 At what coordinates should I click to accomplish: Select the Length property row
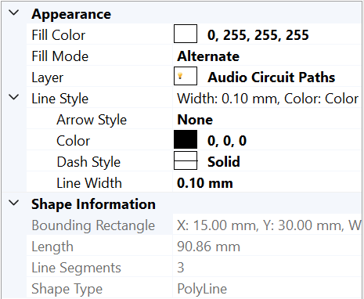(194, 247)
